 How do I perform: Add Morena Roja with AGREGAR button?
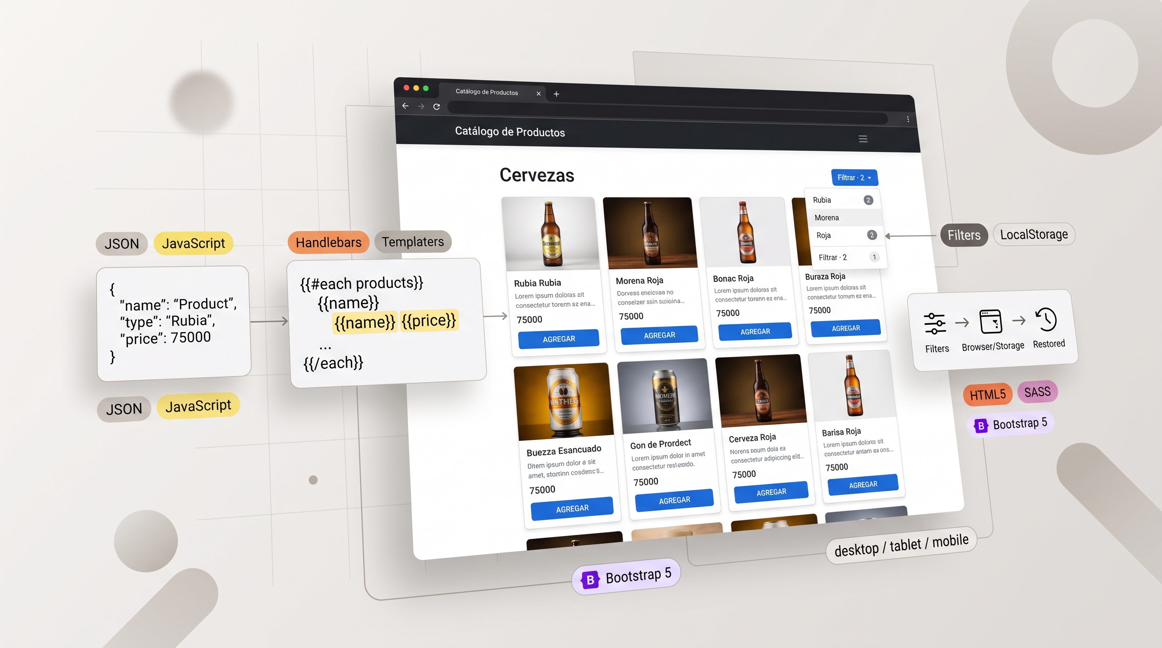[x=659, y=335]
